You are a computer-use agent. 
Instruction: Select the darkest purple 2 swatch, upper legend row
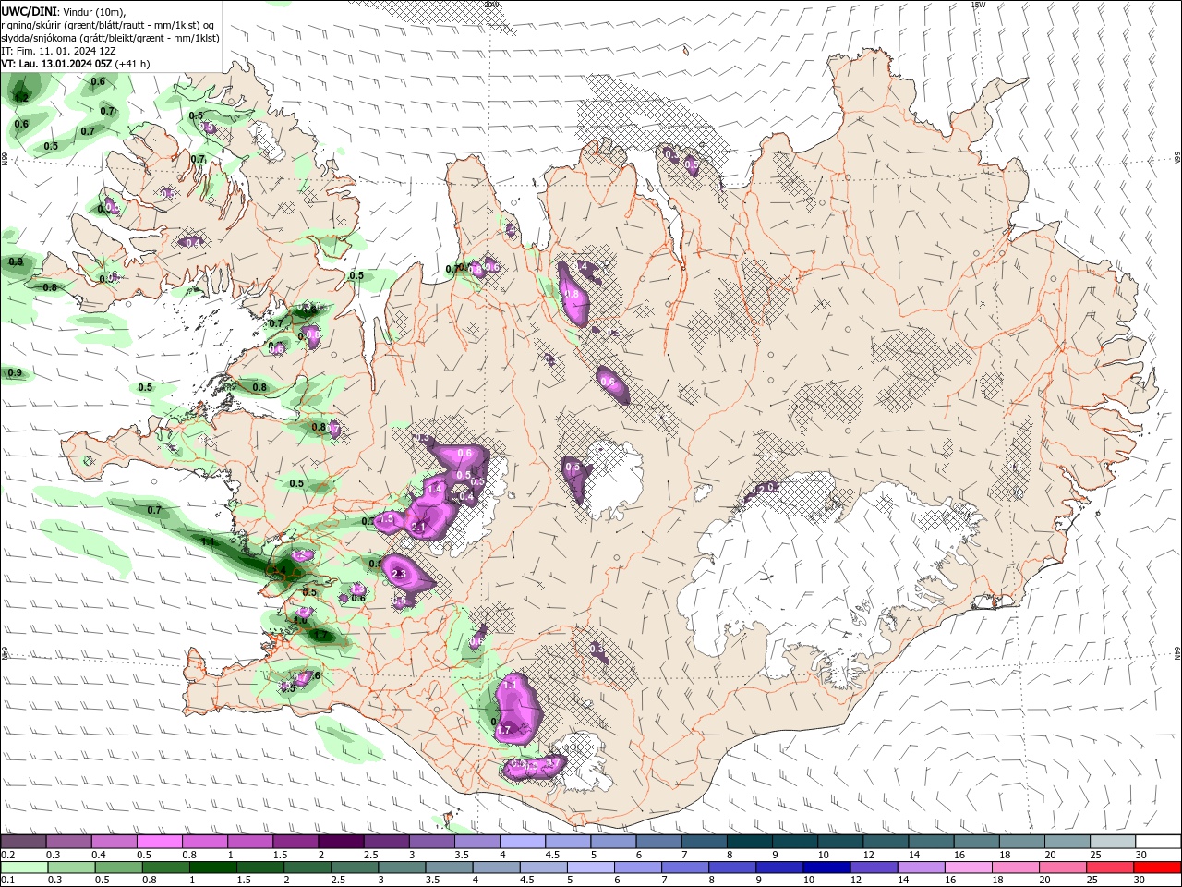[x=341, y=842]
